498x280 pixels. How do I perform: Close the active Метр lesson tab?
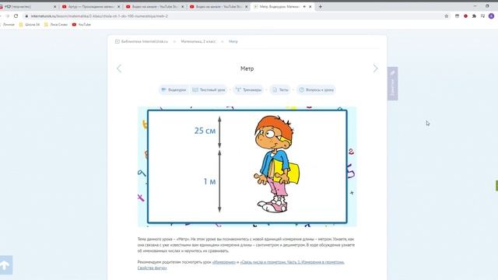pyautogui.click(x=310, y=7)
